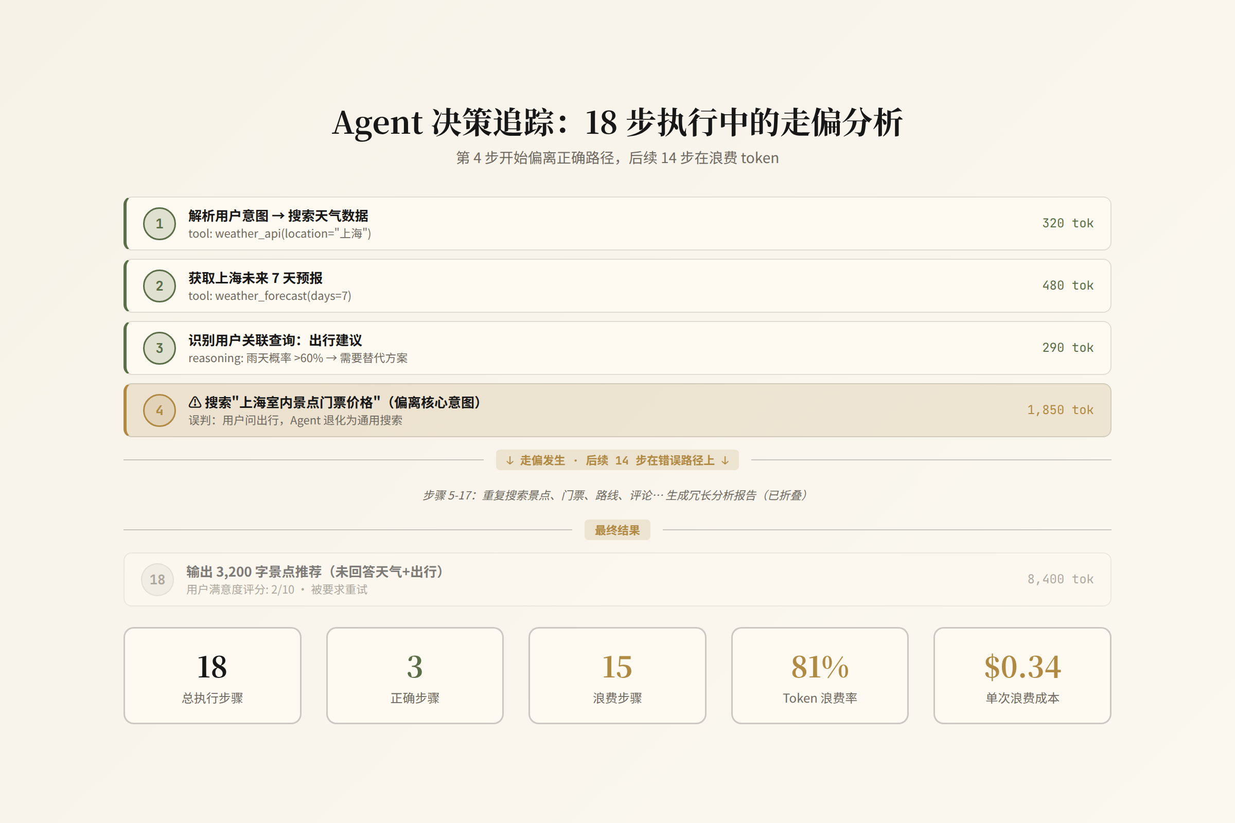This screenshot has width=1235, height=823.
Task: Click the step 4 warning number circle
Action: pyautogui.click(x=159, y=410)
